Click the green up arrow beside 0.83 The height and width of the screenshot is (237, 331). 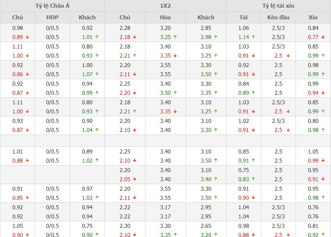pyautogui.click(x=253, y=179)
